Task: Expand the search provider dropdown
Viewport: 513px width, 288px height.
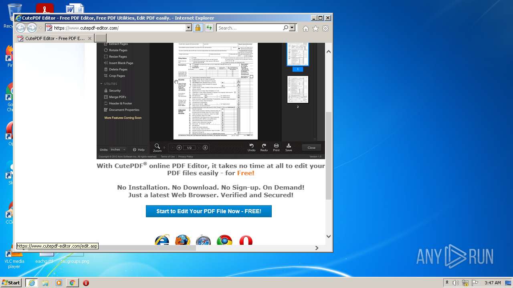Action: (x=292, y=28)
